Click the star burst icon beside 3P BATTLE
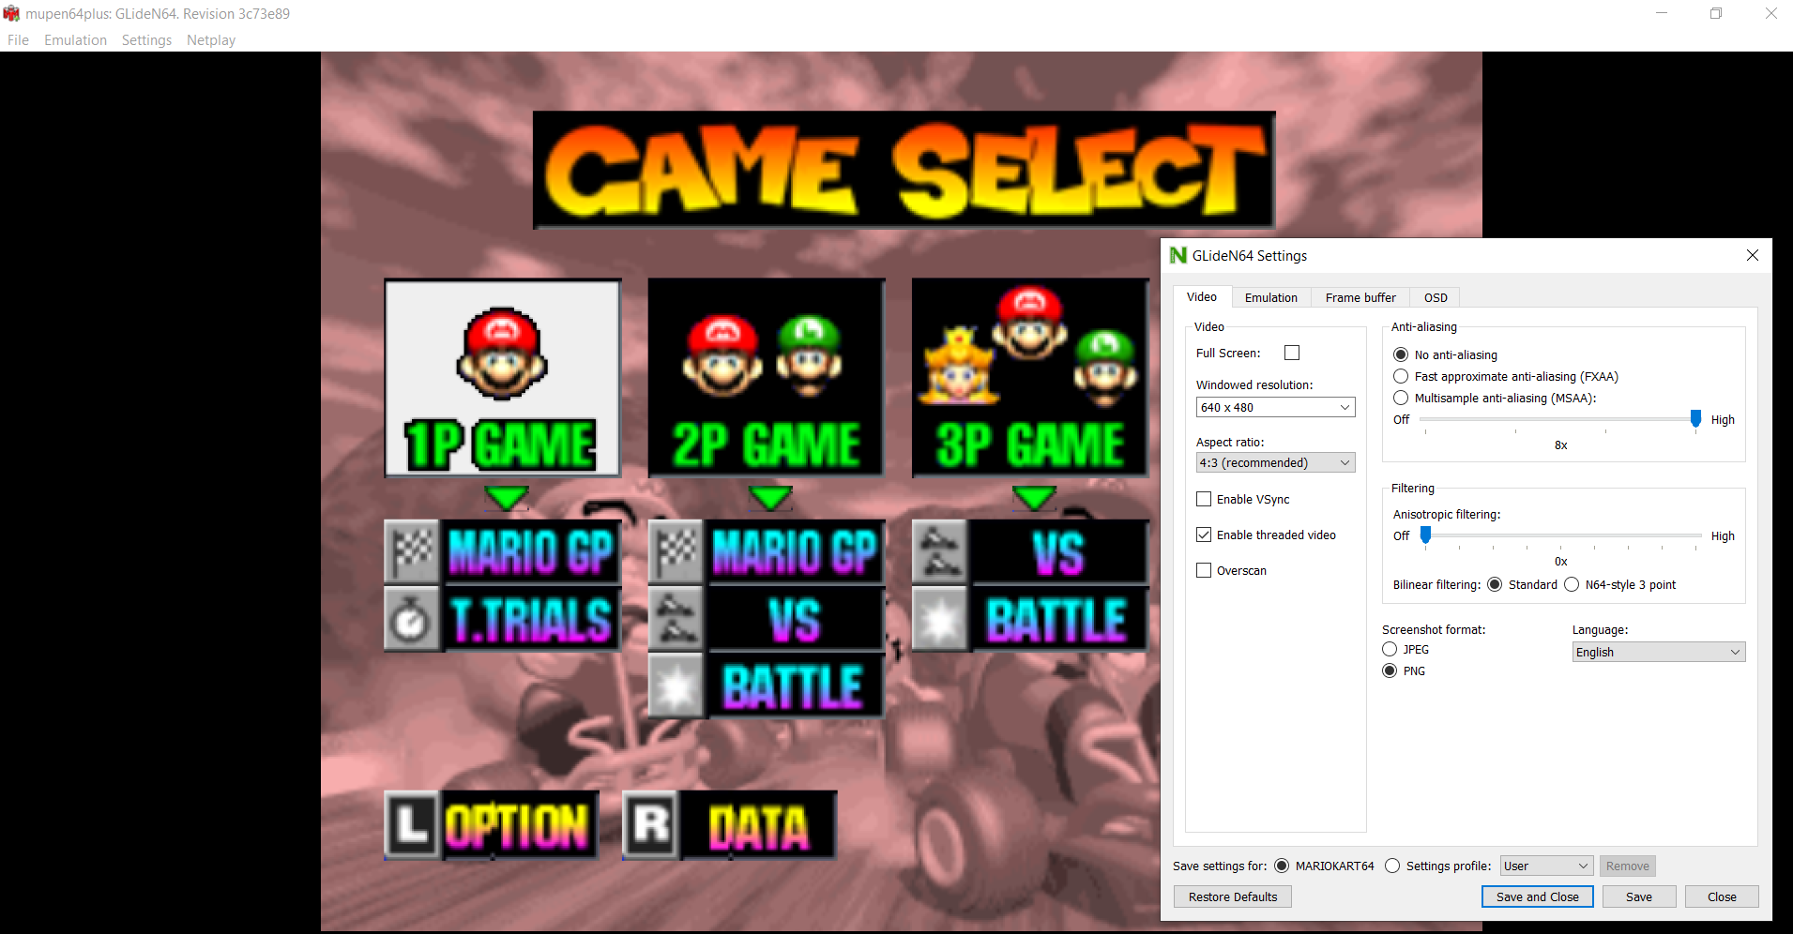The height and width of the screenshot is (934, 1793). pyautogui.click(x=939, y=619)
